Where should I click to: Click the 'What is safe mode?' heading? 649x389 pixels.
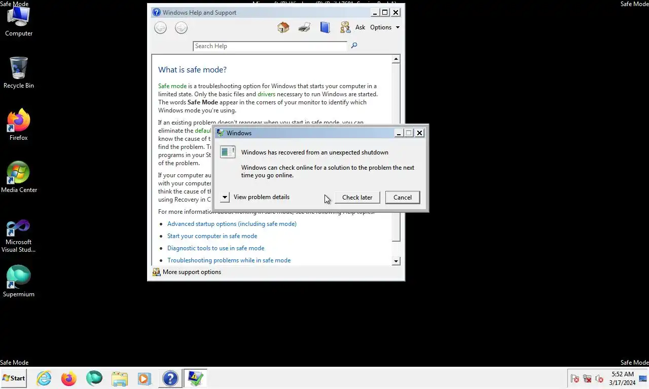point(192,70)
